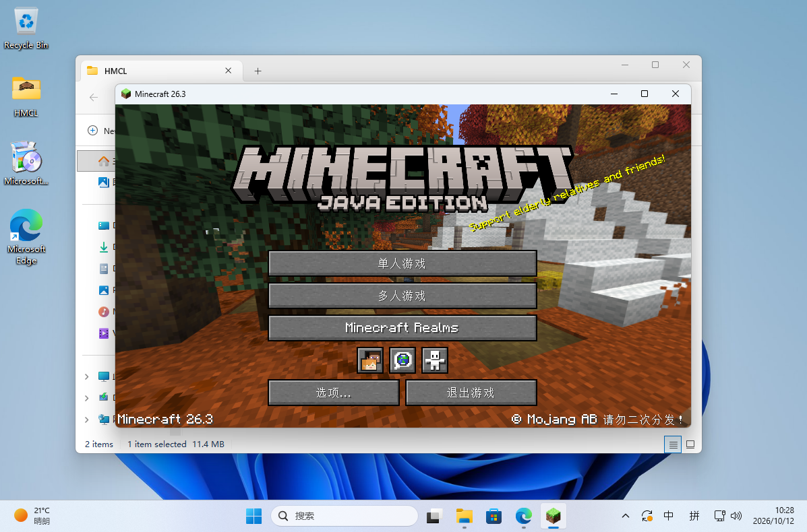The image size is (807, 532).
Task: Open the Videos sidebar icon
Action: [103, 333]
